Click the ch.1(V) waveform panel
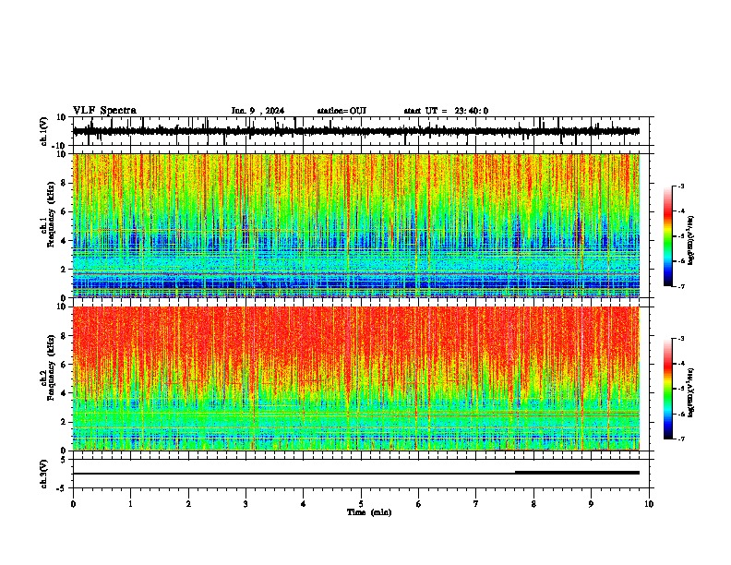The image size is (731, 565). click(x=361, y=131)
